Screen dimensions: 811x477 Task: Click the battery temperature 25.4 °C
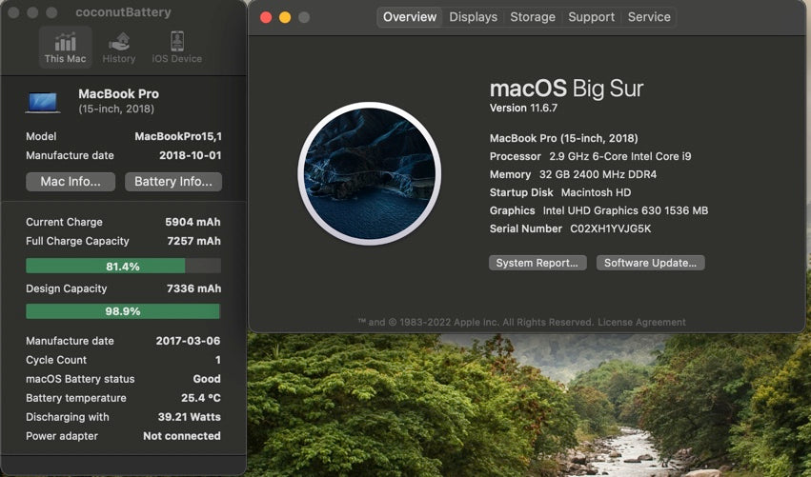(x=201, y=398)
